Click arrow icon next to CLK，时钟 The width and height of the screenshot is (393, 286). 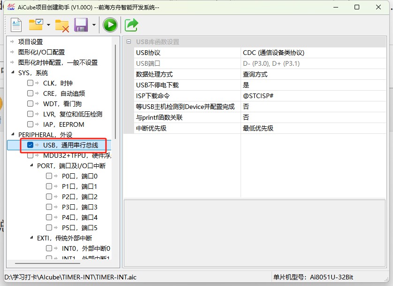pyautogui.click(x=37, y=83)
